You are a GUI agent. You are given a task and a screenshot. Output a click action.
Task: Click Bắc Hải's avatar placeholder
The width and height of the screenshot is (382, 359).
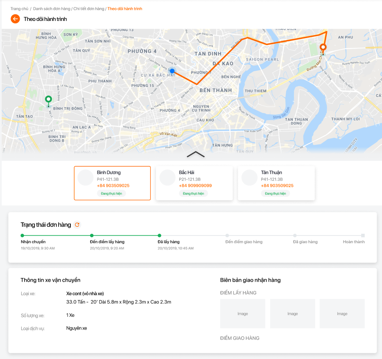click(x=167, y=178)
